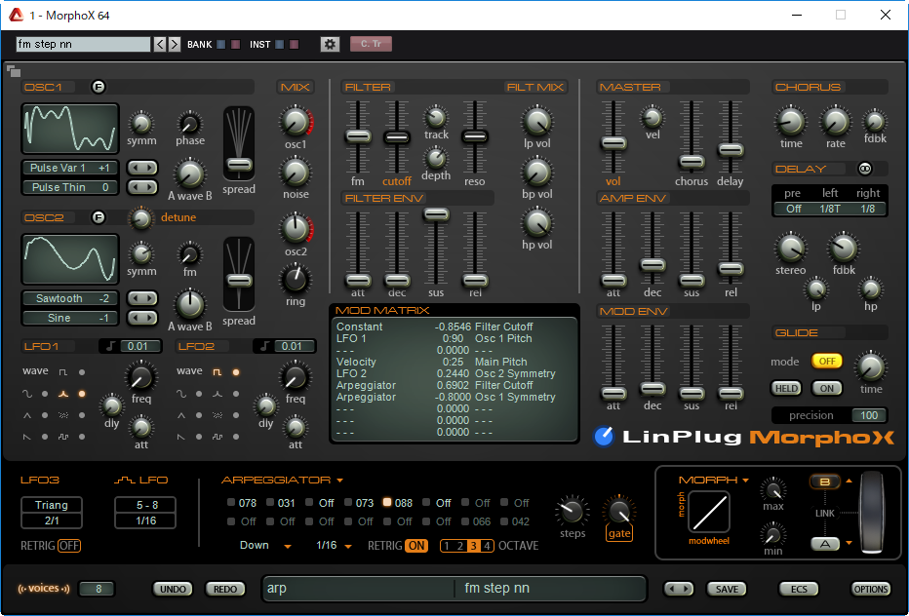Select LFO2 square wave radio dot

click(x=236, y=372)
